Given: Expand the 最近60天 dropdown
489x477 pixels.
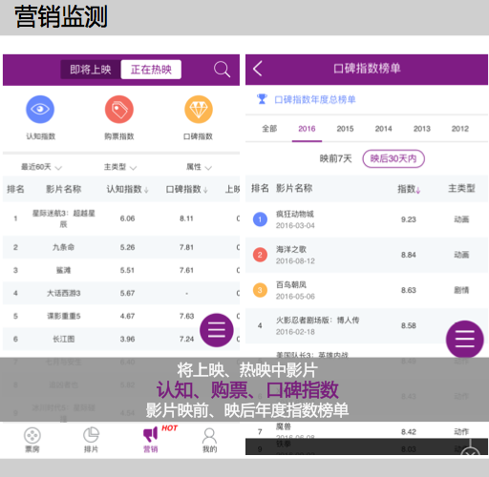Looking at the screenshot, I should 41,167.
